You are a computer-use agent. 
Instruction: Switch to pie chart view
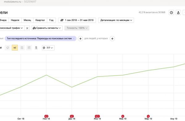click(x=8, y=48)
